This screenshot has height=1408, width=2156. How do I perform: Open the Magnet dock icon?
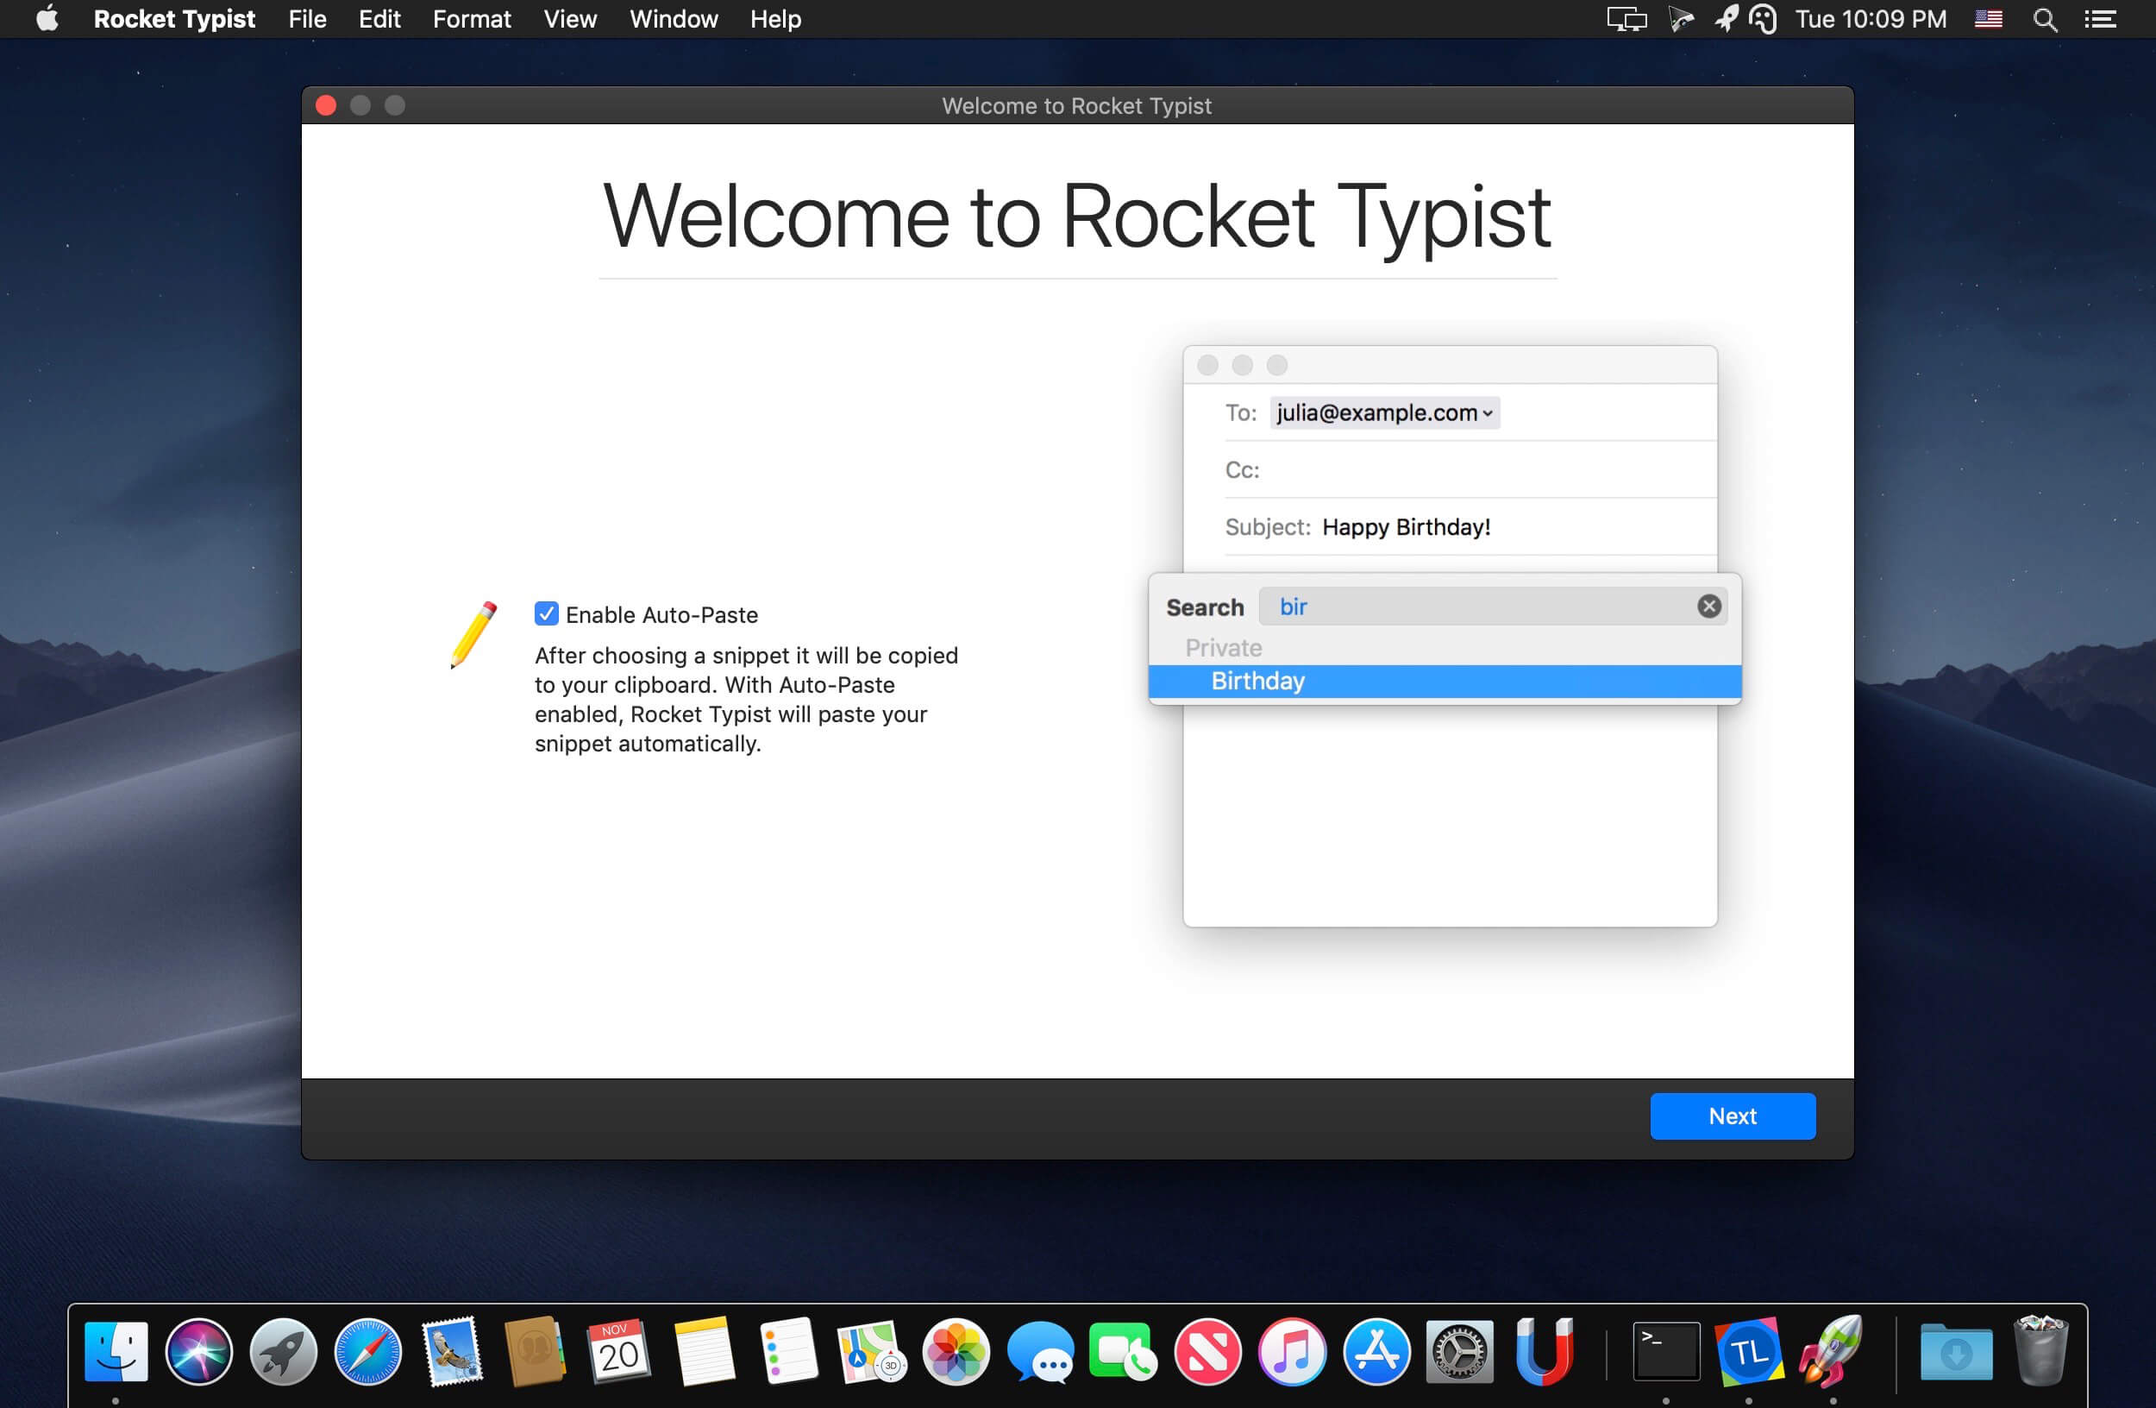point(1544,1352)
